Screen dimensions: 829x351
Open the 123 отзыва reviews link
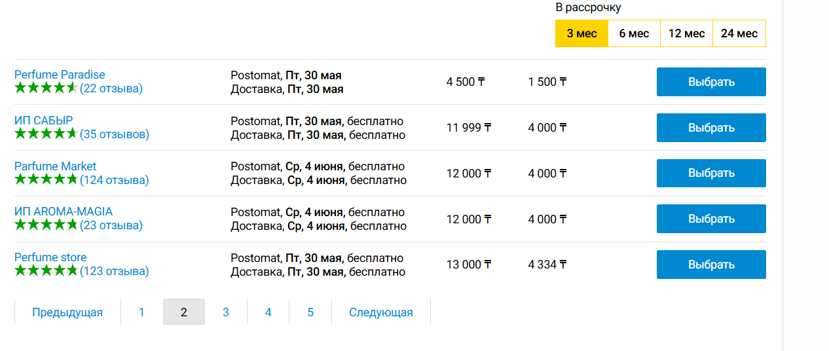115,271
